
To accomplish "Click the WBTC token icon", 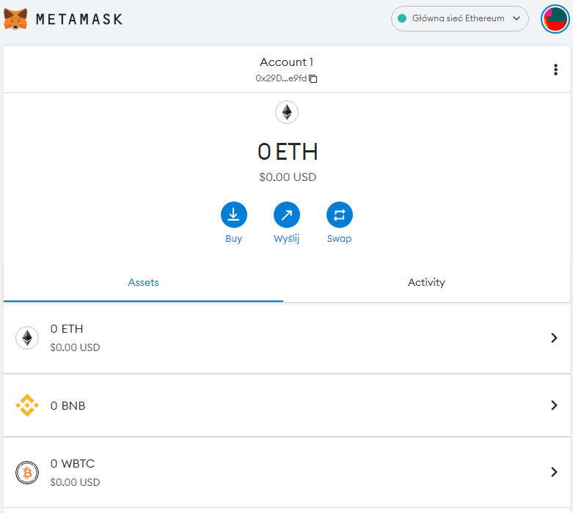I will point(27,473).
